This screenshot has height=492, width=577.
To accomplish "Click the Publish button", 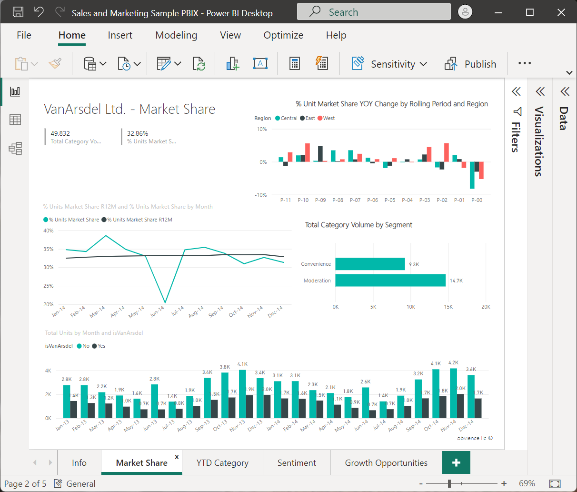I will 470,64.
